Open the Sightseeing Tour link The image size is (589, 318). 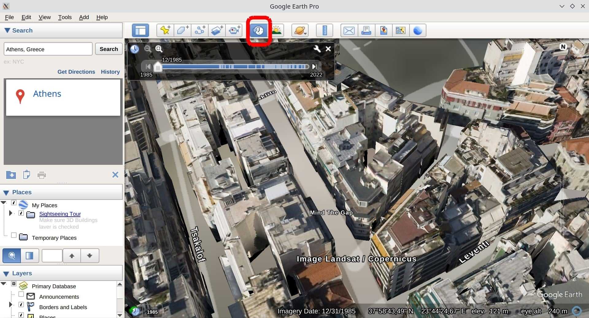[x=60, y=214]
